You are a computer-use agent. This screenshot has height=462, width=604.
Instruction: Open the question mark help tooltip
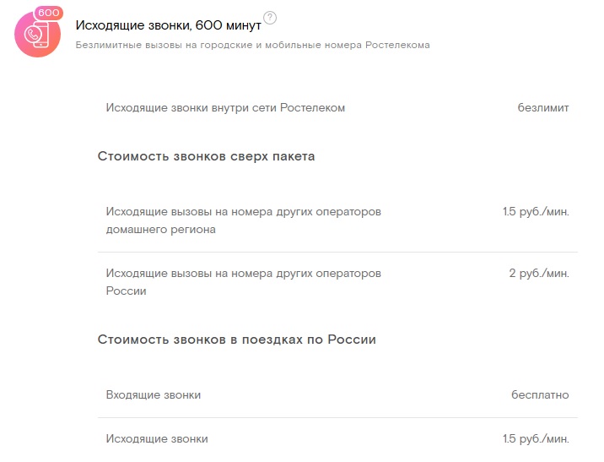(x=270, y=19)
